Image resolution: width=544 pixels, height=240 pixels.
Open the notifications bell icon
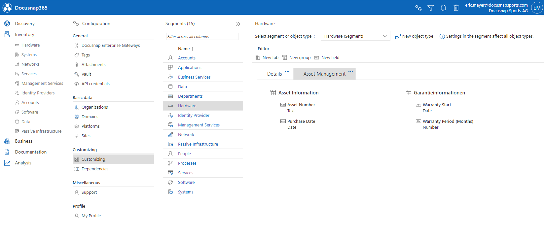click(443, 8)
